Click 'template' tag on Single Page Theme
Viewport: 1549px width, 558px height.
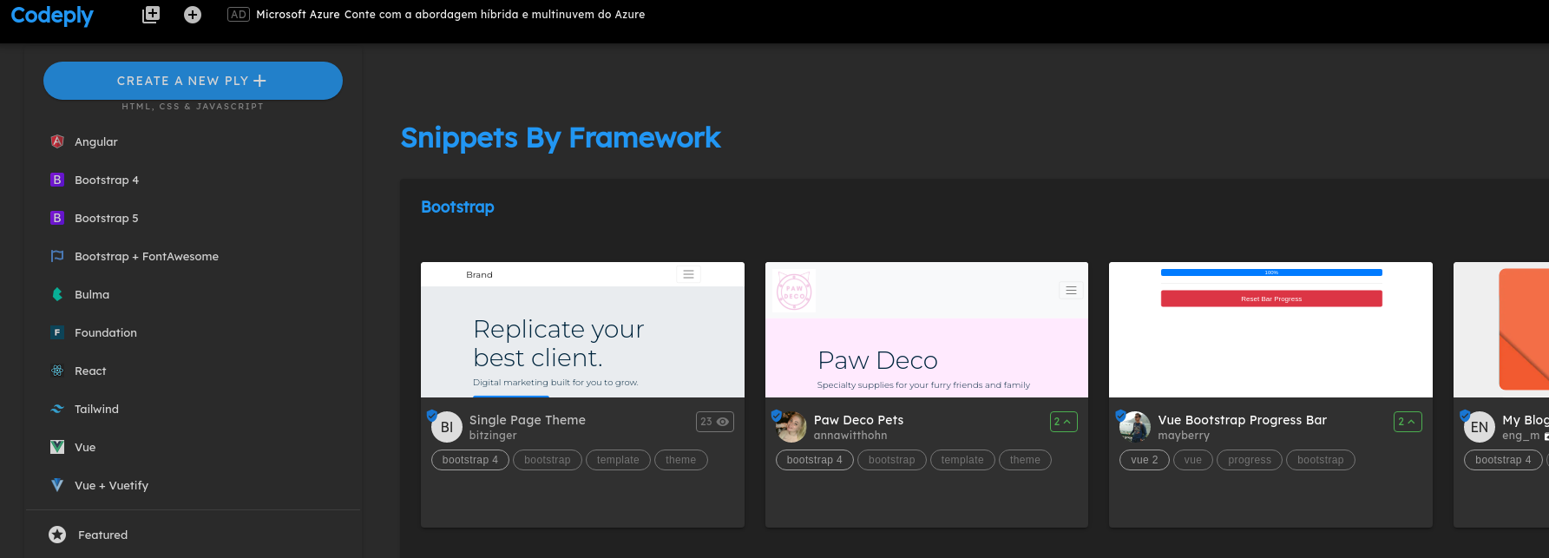click(x=618, y=460)
